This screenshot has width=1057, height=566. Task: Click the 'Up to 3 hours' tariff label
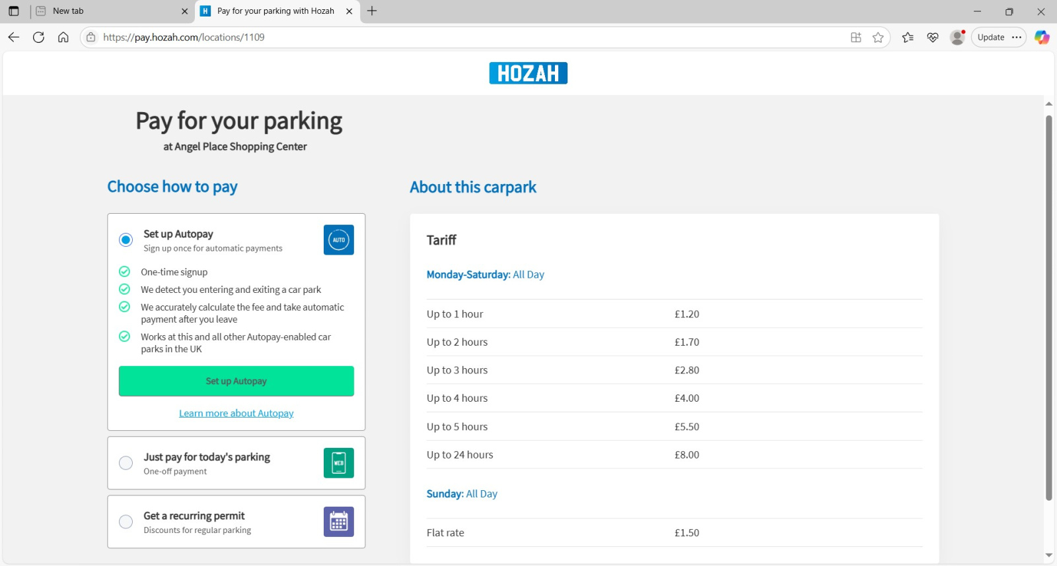point(457,371)
